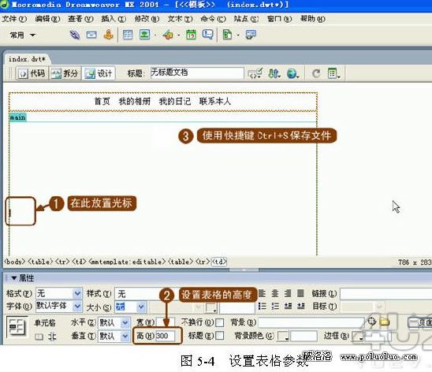Open the 大小 size dropdown
Viewport: 432px width, 372px height.
tap(141, 307)
